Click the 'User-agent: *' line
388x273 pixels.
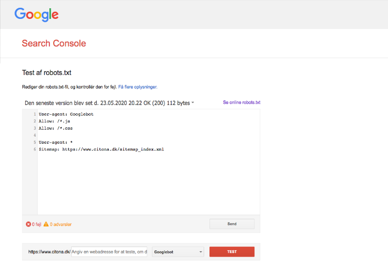(56, 142)
